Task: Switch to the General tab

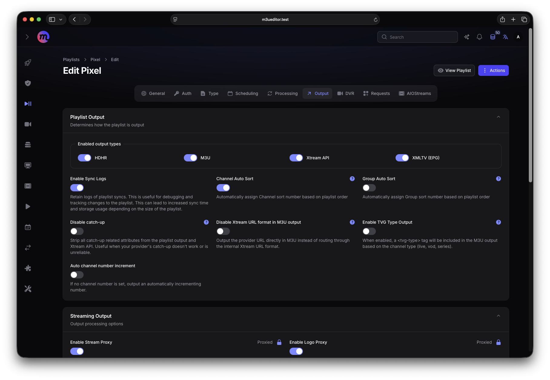Action: point(153,93)
